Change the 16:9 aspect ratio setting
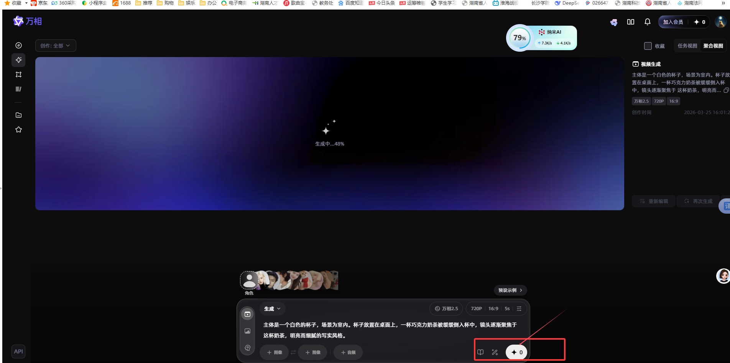 coord(493,309)
